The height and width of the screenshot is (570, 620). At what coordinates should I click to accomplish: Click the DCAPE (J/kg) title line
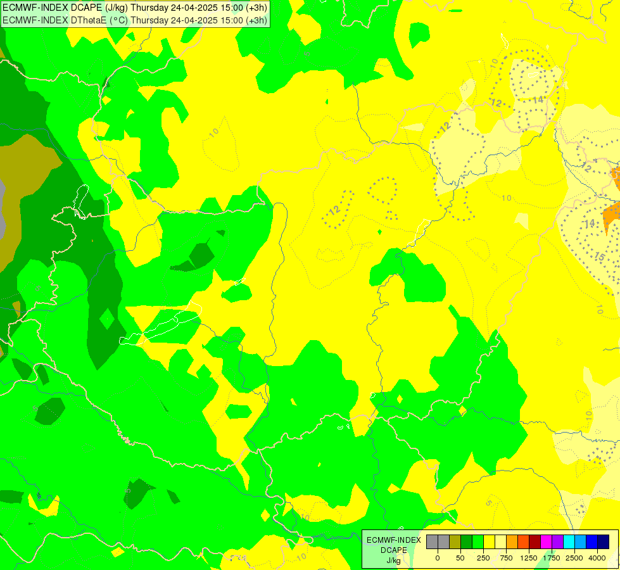point(135,8)
